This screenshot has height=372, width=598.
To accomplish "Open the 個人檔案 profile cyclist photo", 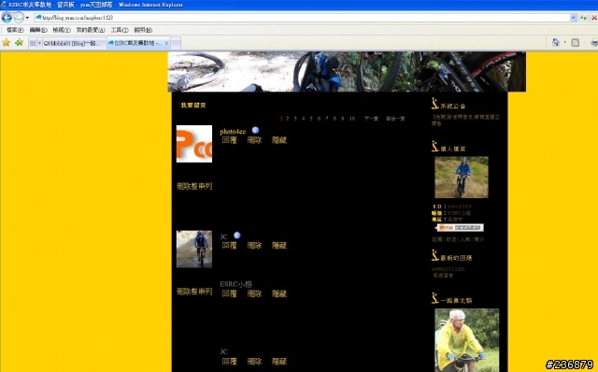I will pos(462,177).
